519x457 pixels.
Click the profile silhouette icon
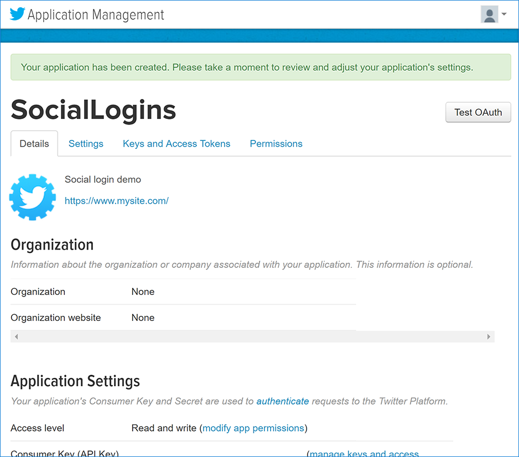489,14
